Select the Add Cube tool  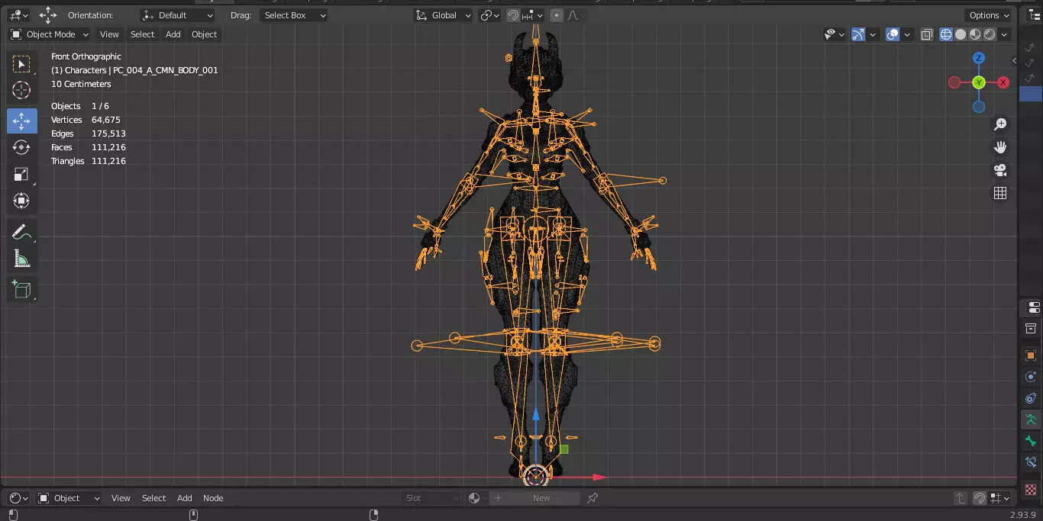pyautogui.click(x=21, y=289)
